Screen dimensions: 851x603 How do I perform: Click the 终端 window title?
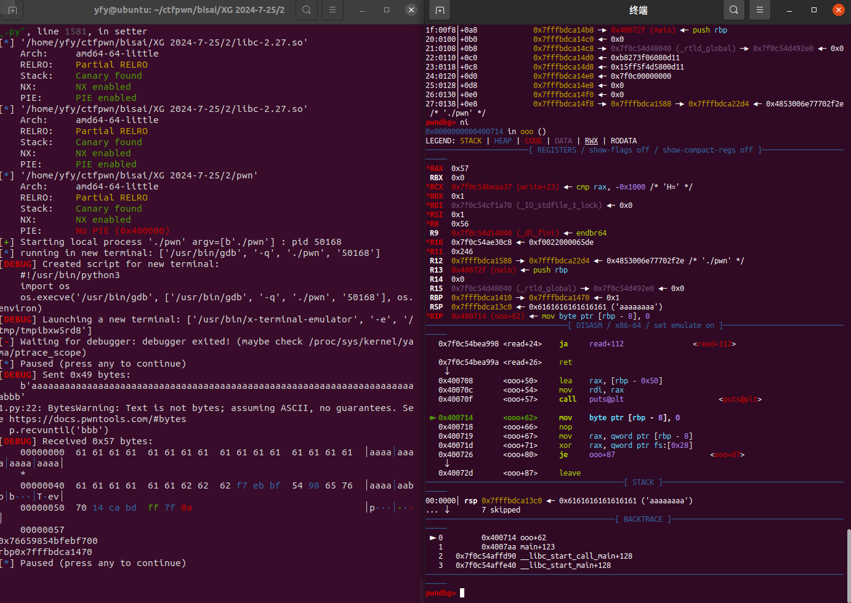tap(638, 10)
